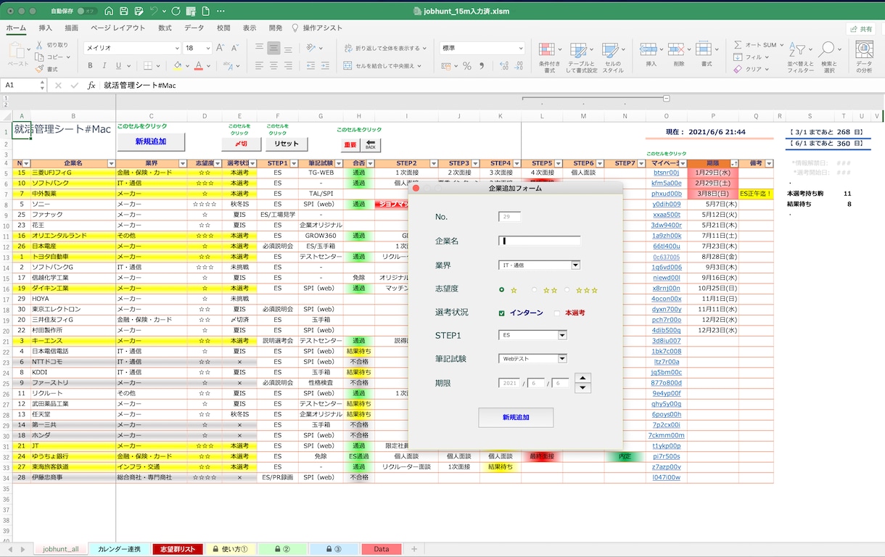Click the 〆切 button on the sheet
This screenshot has width=885, height=557.
pos(241,144)
